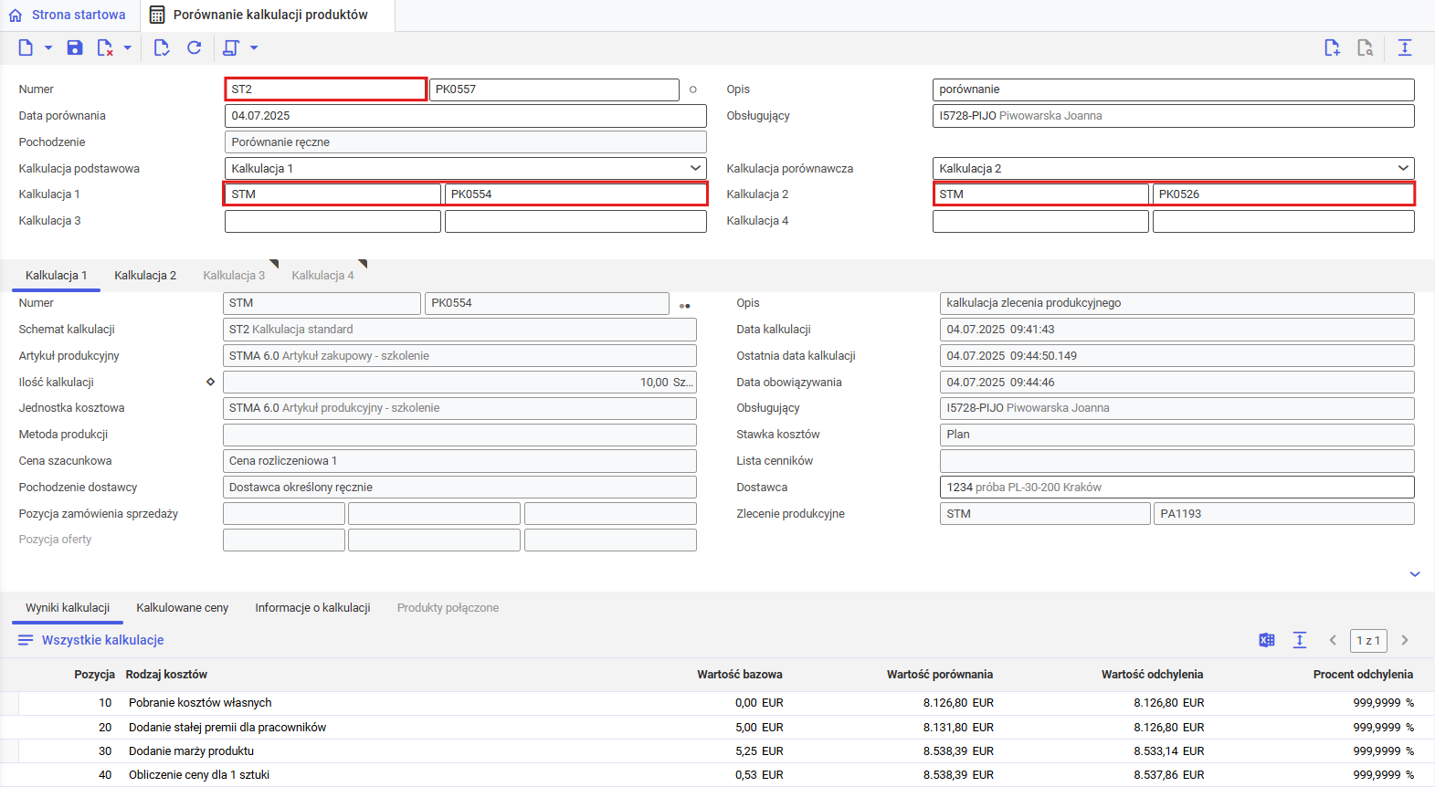The width and height of the screenshot is (1435, 787).
Task: Select row Dodanie marży produktu
Action: click(717, 751)
